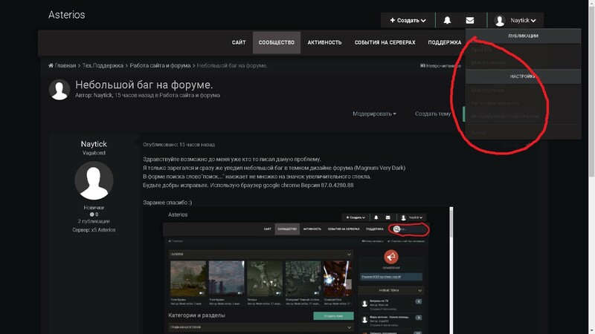
Task: Click Naytick username above post avatar
Action: (94, 144)
